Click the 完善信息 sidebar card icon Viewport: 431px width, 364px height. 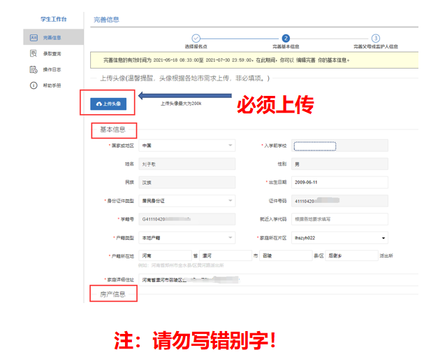point(34,38)
